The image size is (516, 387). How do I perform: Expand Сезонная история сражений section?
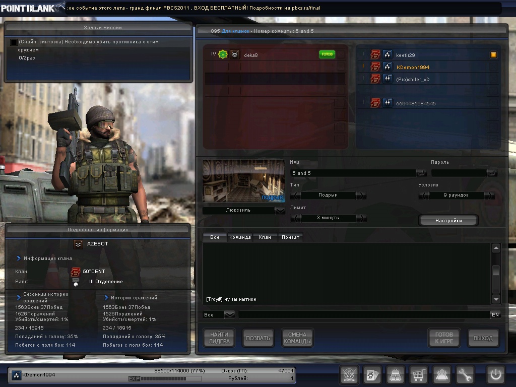(19, 297)
